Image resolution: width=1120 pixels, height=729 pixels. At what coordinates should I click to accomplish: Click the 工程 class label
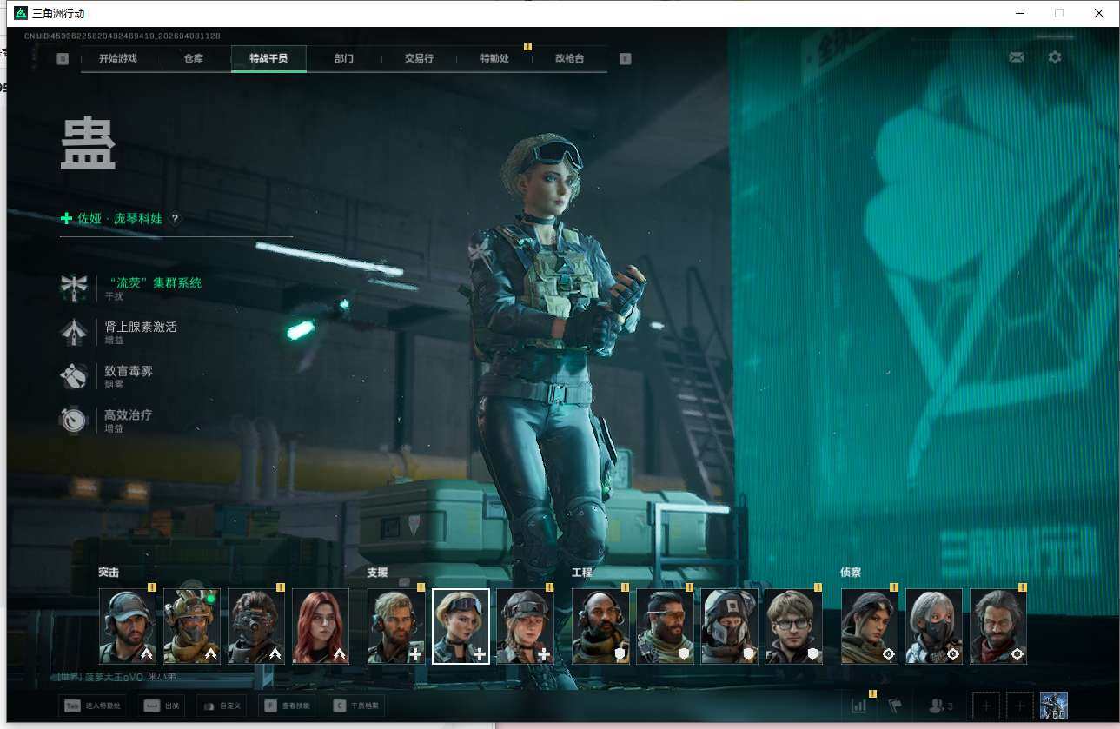(582, 573)
